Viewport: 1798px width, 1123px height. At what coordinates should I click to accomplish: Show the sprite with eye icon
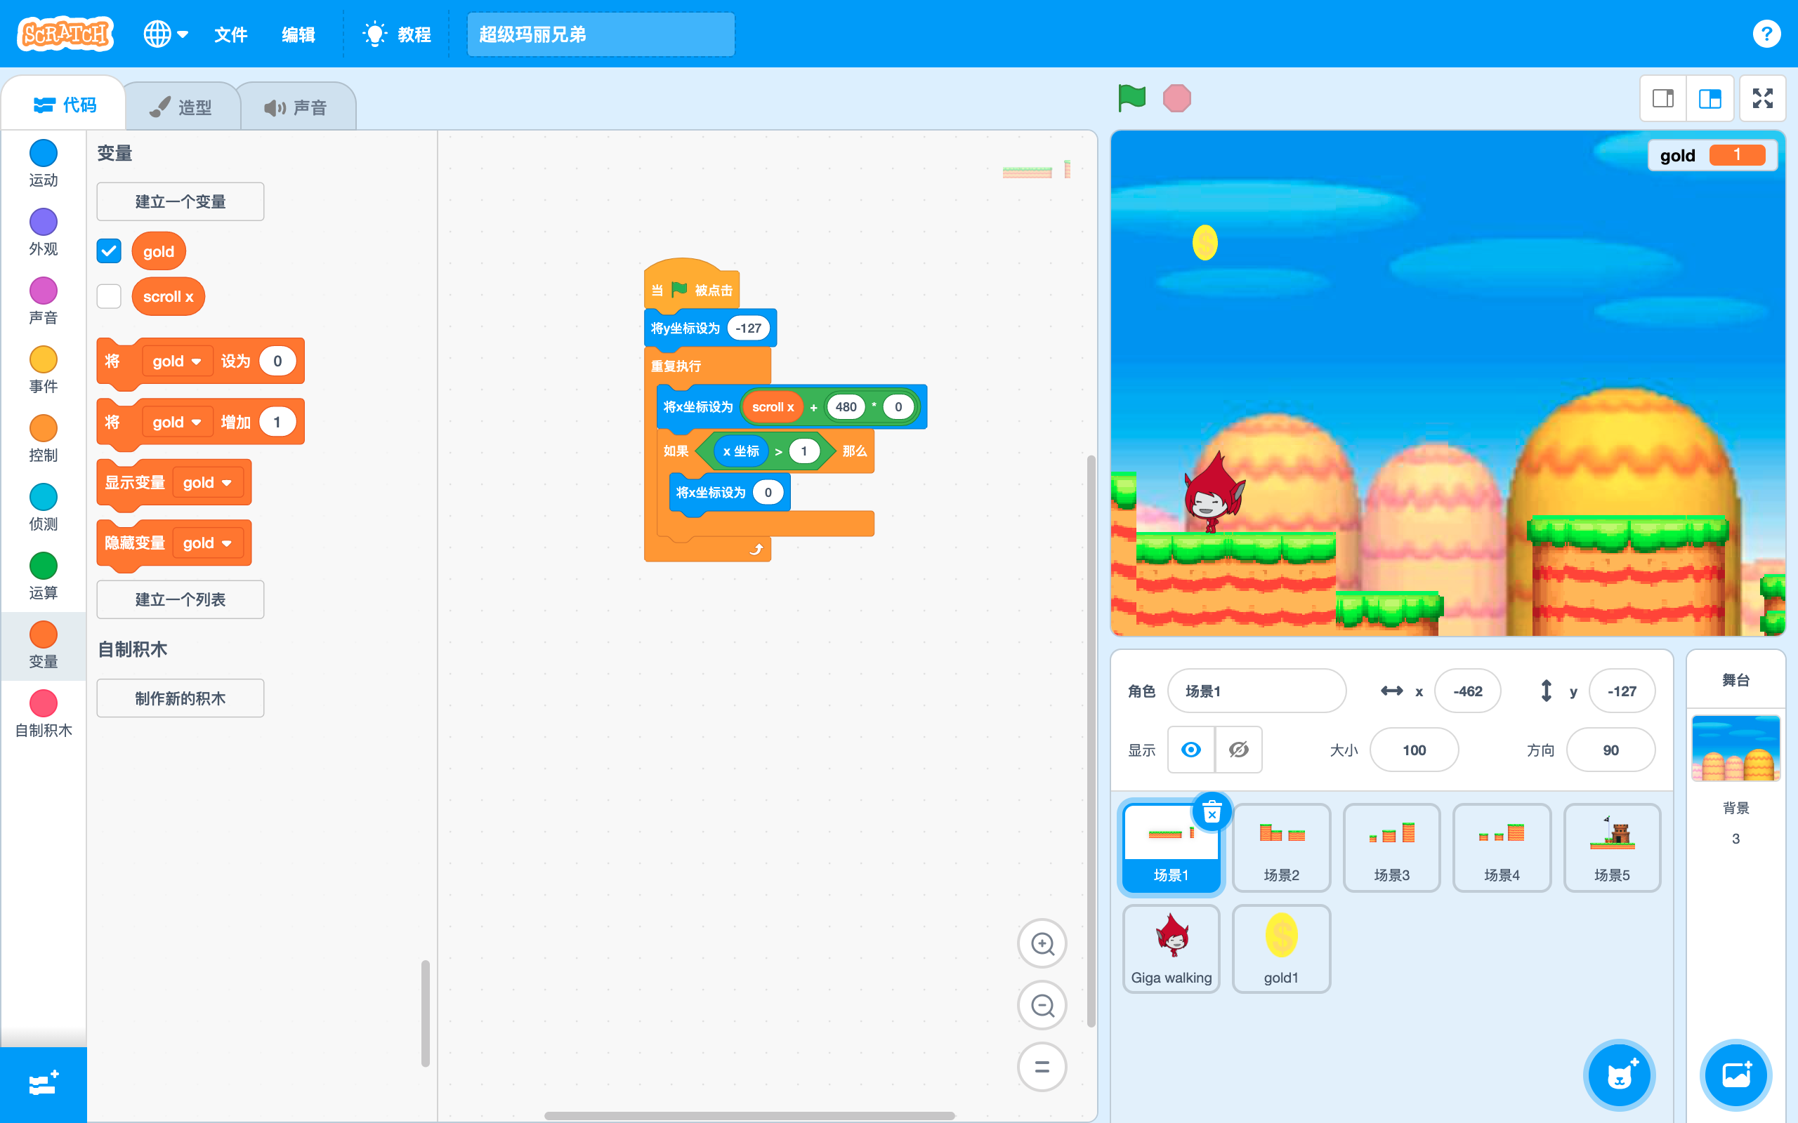click(x=1191, y=750)
